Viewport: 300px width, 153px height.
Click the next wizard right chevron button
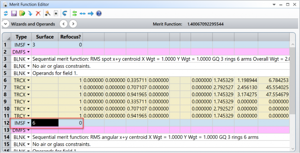click(73, 24)
